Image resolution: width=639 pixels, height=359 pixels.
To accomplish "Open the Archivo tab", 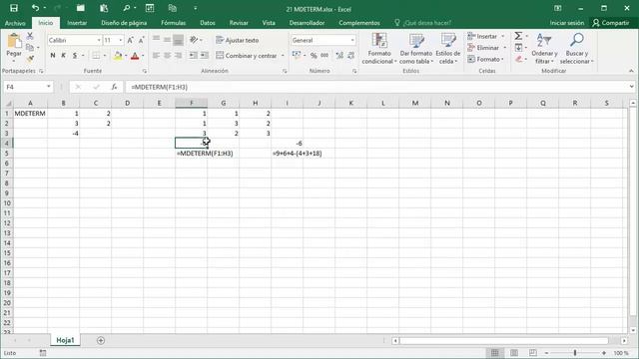I will [15, 23].
